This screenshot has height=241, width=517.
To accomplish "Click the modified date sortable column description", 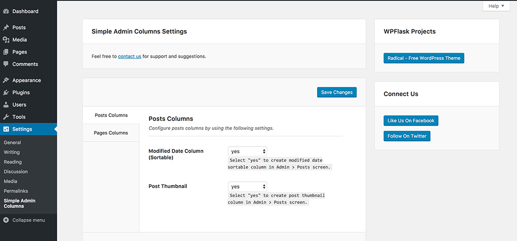I will [x=280, y=164].
